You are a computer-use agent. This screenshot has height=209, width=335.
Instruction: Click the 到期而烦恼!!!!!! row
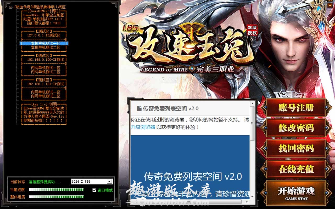[x=44, y=120]
